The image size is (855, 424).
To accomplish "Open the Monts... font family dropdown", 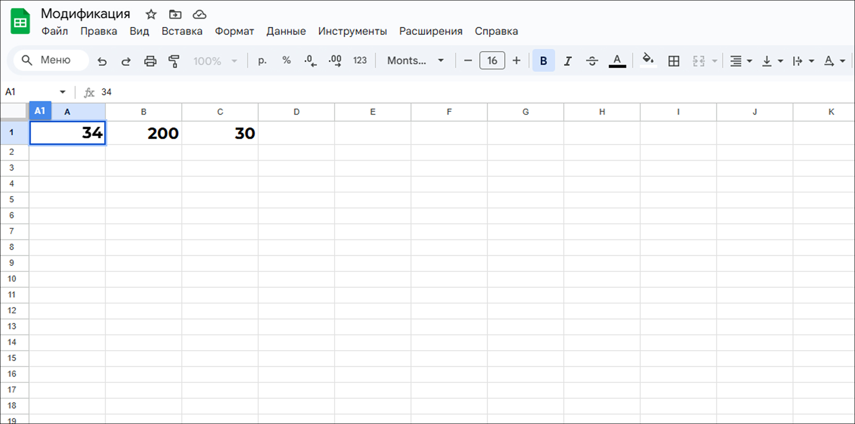I will click(416, 60).
